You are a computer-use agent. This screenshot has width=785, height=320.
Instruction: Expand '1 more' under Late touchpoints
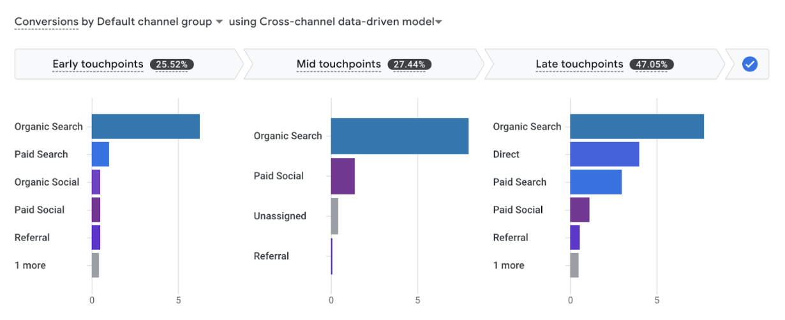pyautogui.click(x=509, y=265)
